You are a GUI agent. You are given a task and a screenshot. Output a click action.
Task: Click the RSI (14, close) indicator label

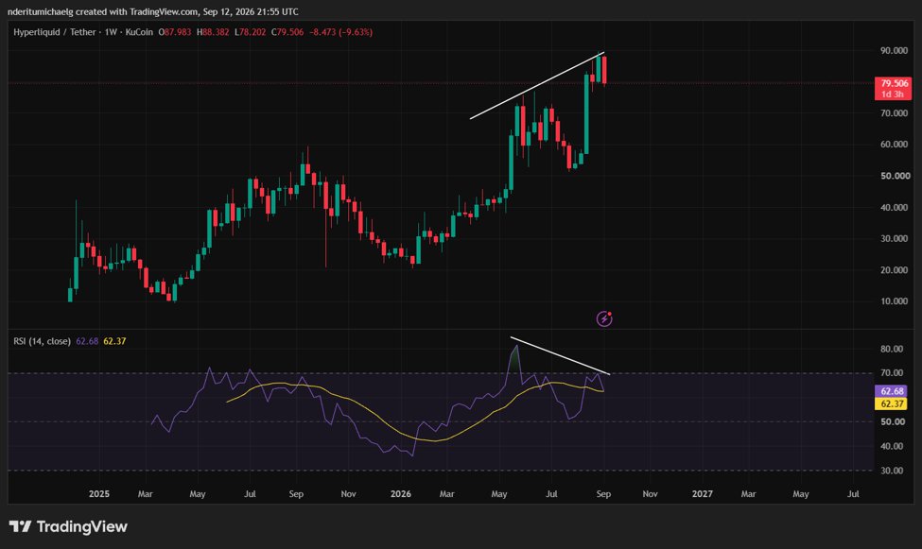(x=42, y=341)
